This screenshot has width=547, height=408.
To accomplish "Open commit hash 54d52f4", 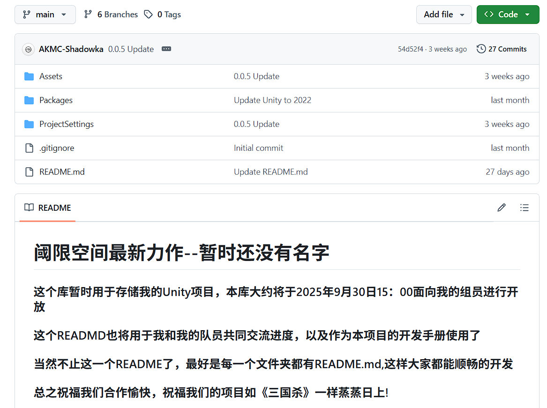I will (x=410, y=49).
